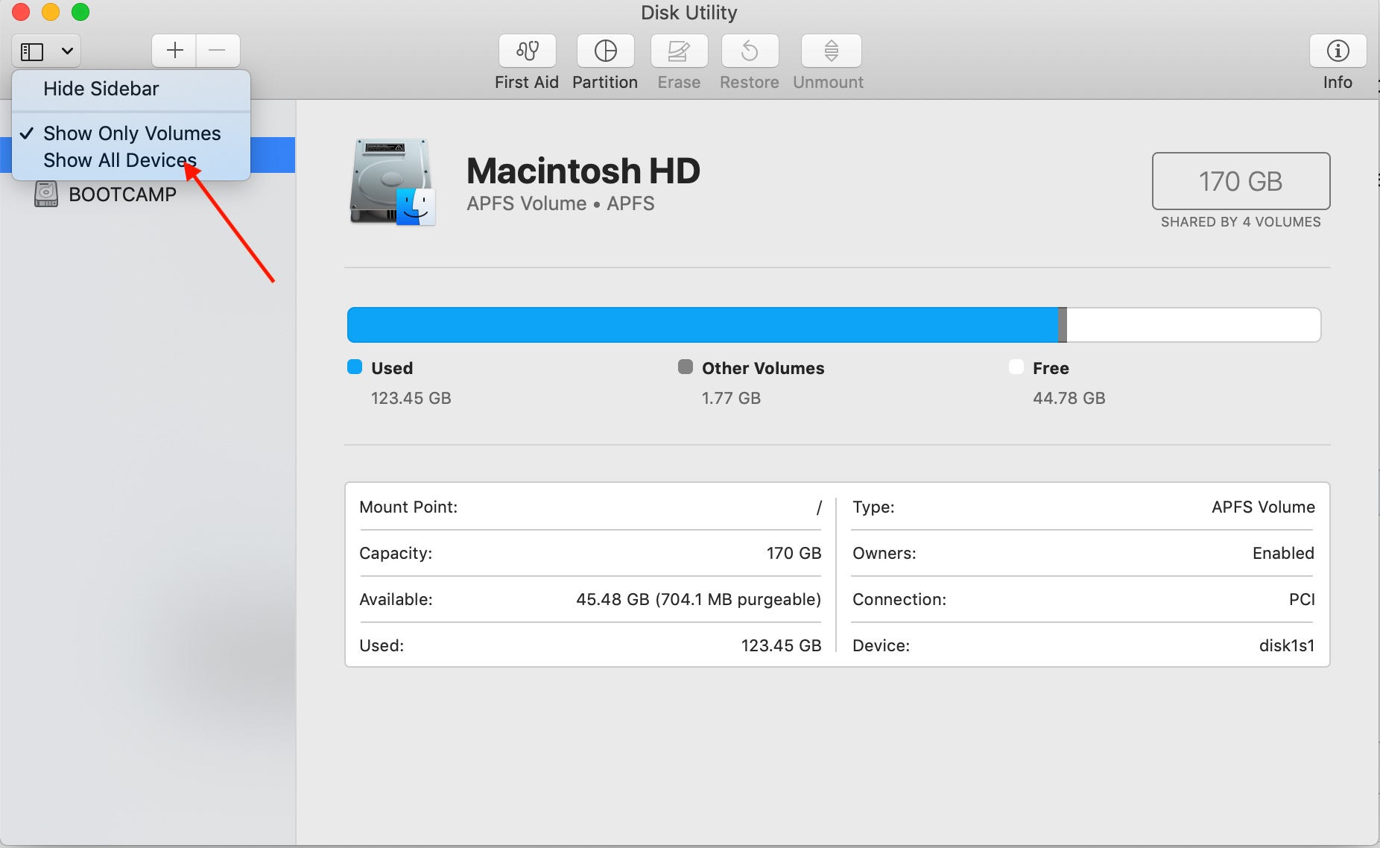The width and height of the screenshot is (1380, 848).
Task: Run First Aid stethoscope icon
Action: click(528, 51)
